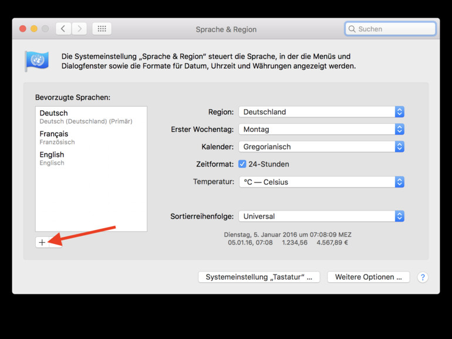
Task: Open the Systemeinstellung „Tastatur“ button
Action: (259, 277)
